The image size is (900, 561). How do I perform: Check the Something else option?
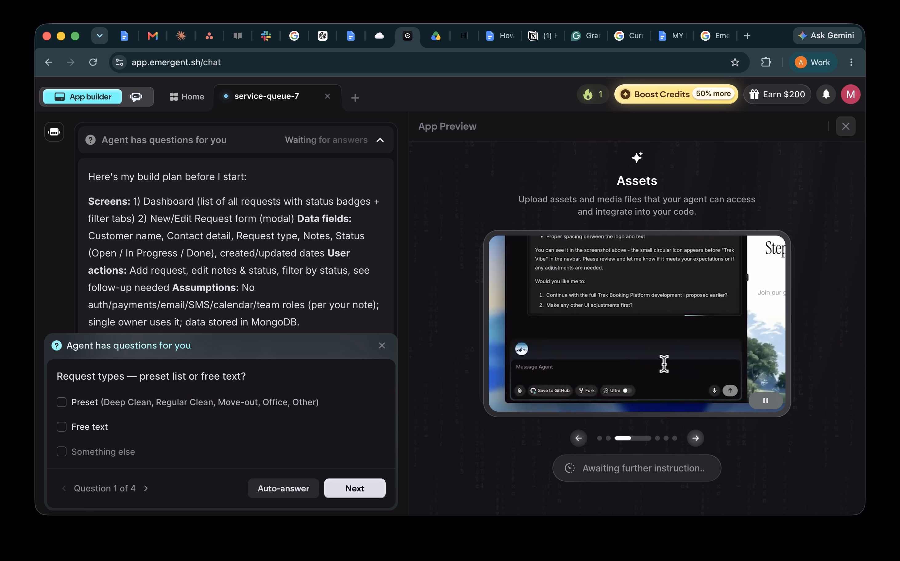pyautogui.click(x=62, y=452)
